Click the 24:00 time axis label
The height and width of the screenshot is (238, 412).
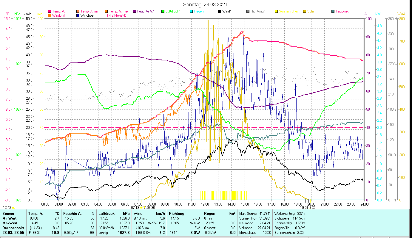point(364,204)
